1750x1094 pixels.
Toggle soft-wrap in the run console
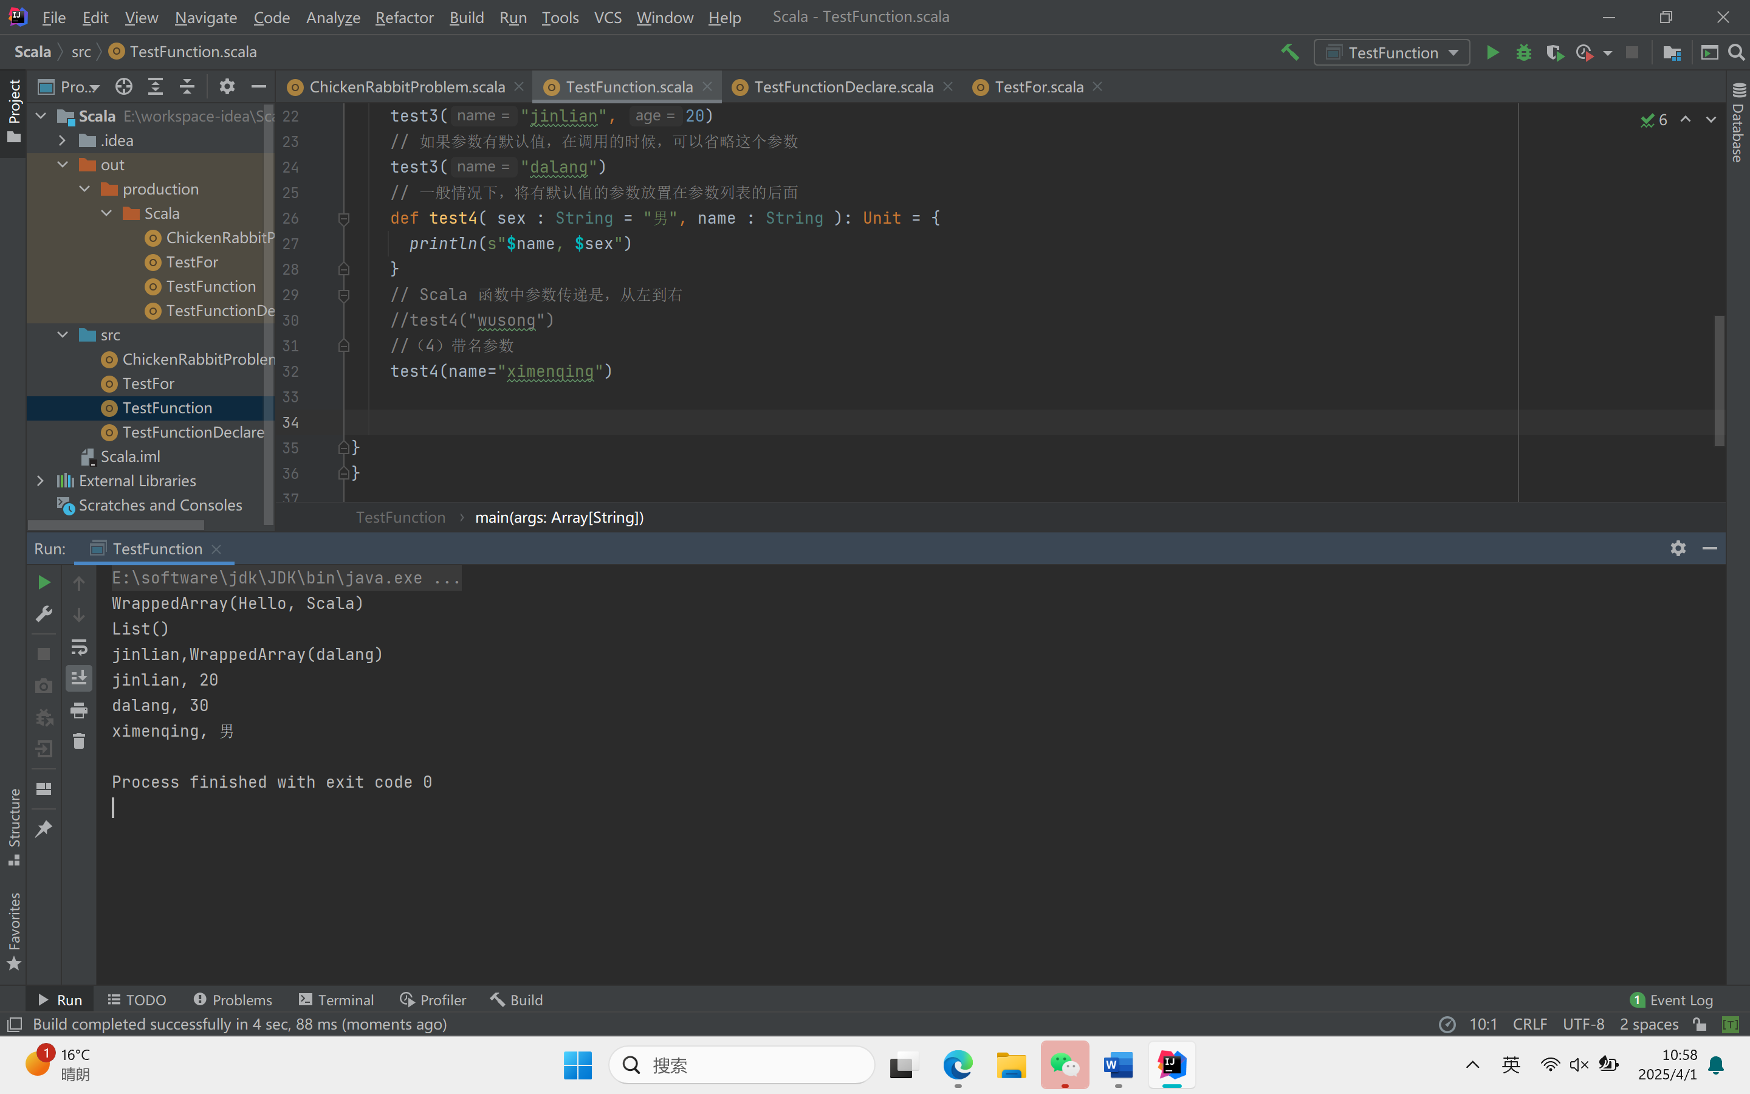[x=79, y=646]
